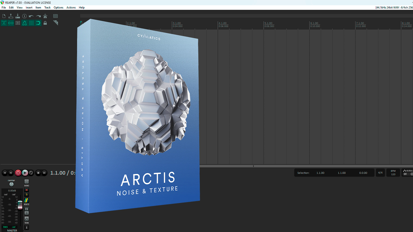Screen dimensions: 413x232
Task: Click the New Project toolbar icon
Action: [4, 16]
